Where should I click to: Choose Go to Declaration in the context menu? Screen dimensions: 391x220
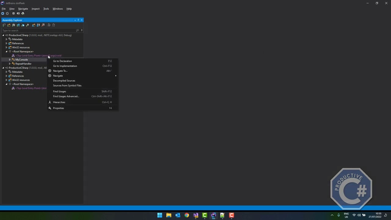(82, 61)
